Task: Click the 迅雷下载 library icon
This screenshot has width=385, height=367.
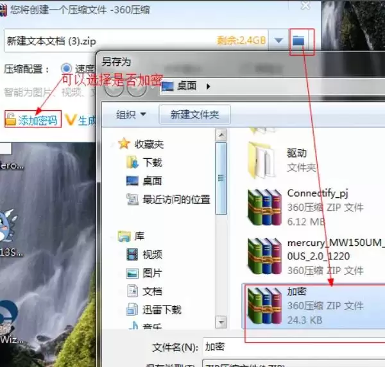Action: (132, 309)
